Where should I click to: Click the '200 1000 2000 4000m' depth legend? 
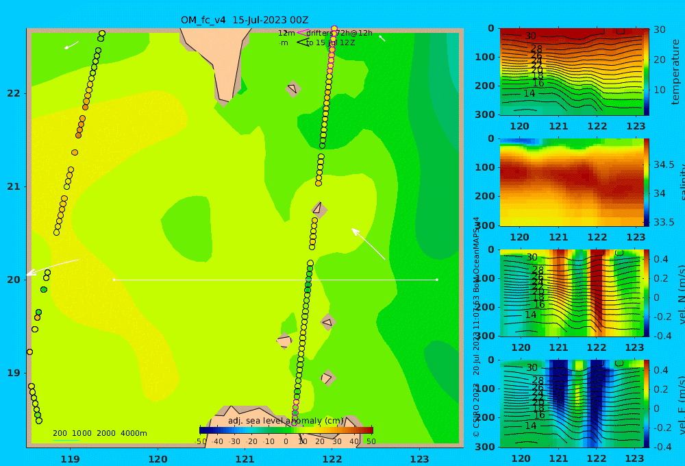click(100, 433)
